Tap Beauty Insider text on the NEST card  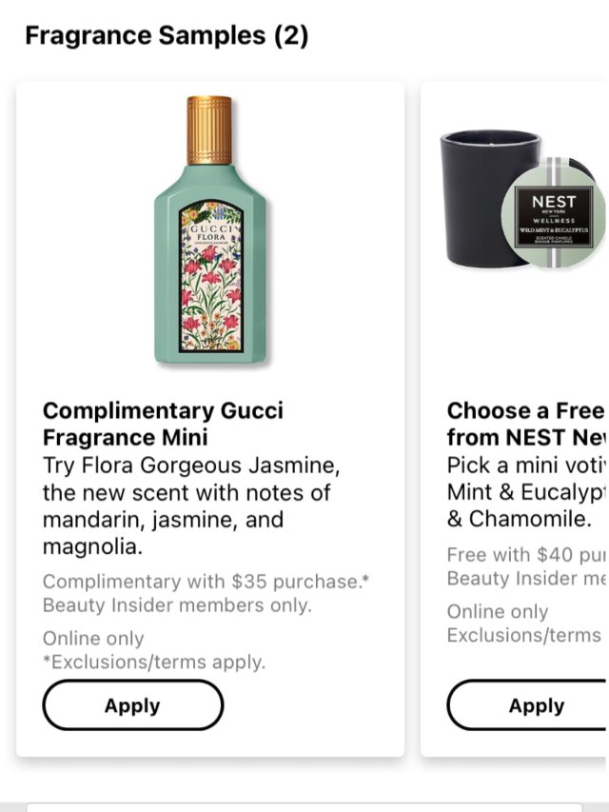coord(526,578)
